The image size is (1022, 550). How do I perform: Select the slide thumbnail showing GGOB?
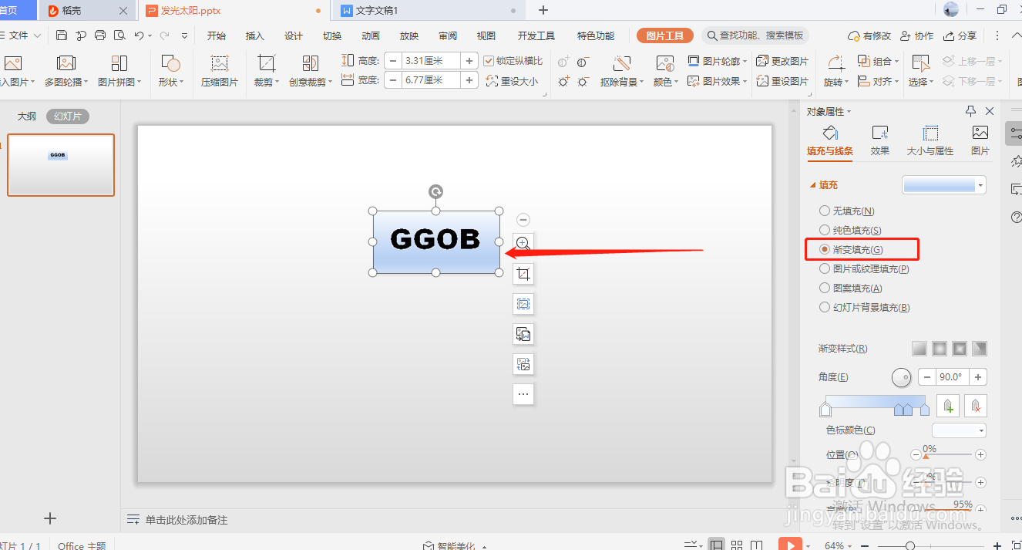[61, 165]
